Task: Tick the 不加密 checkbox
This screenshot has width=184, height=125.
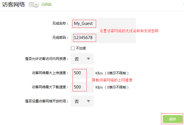Action: click(73, 48)
